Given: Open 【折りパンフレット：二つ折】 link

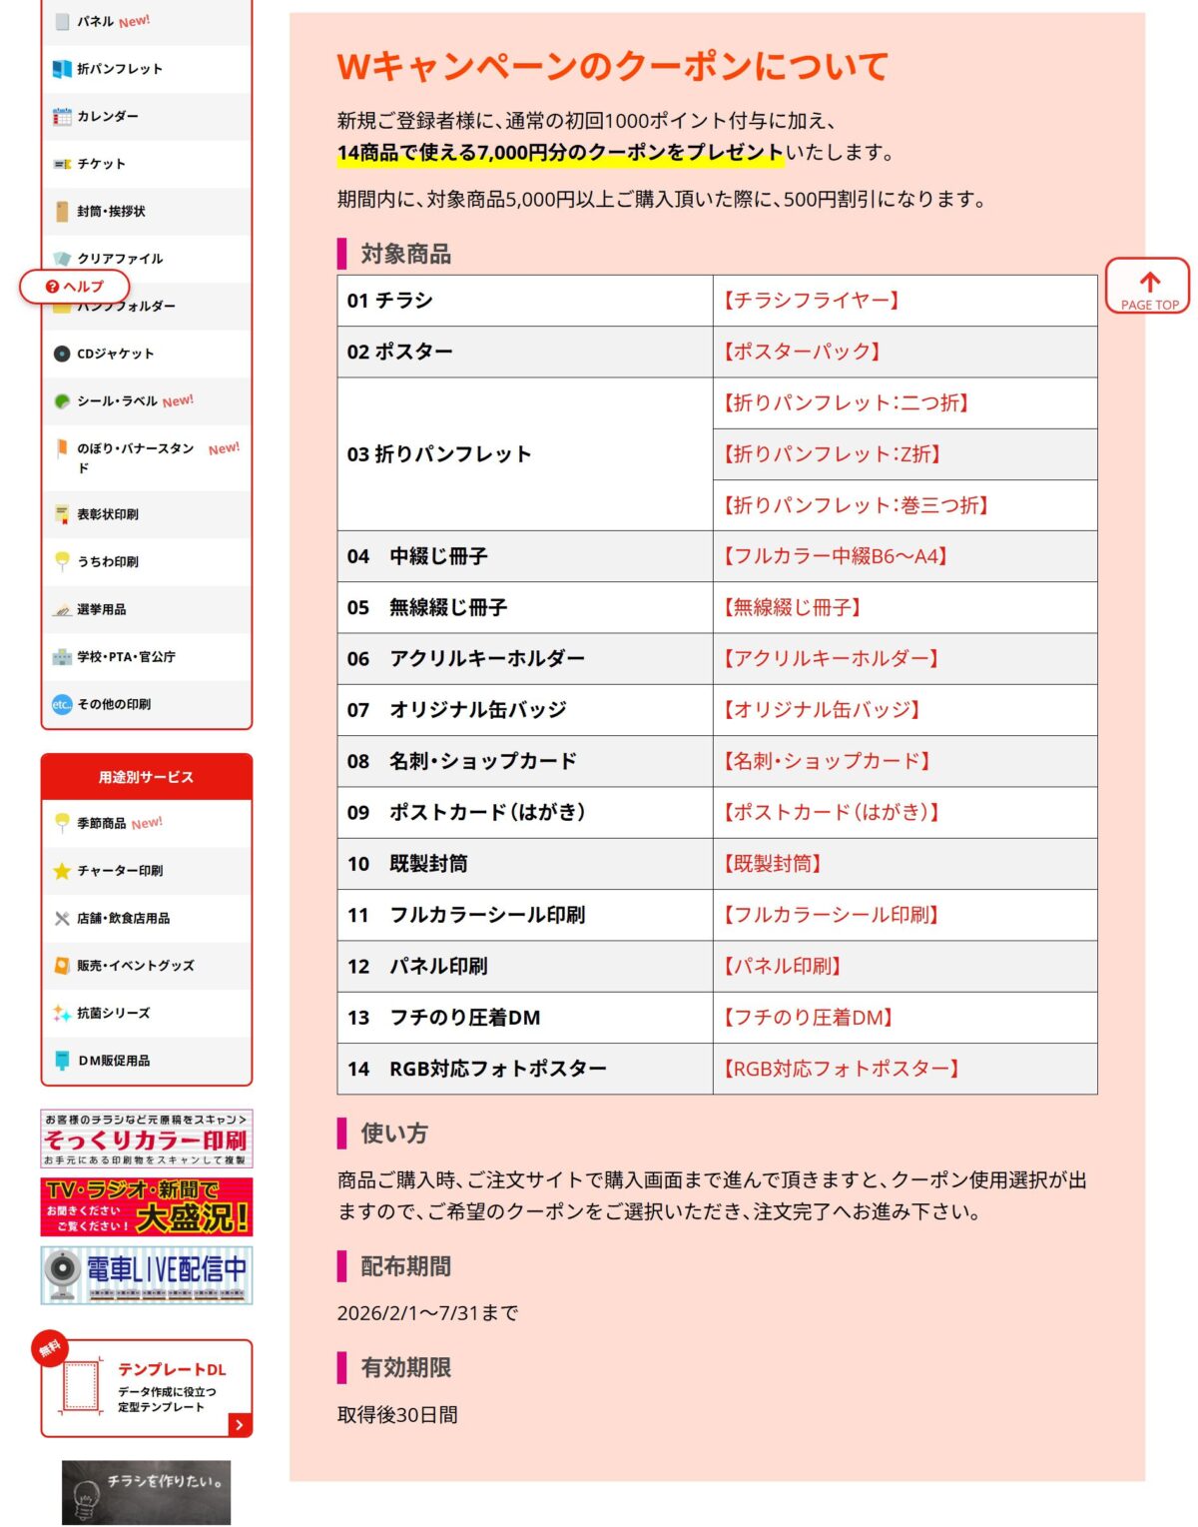Looking at the screenshot, I should (x=847, y=402).
